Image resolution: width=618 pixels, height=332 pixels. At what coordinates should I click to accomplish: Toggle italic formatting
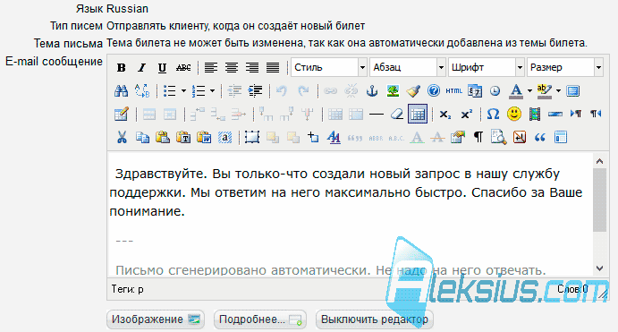[141, 68]
